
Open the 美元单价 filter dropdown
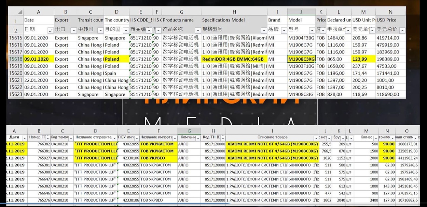pos(372,30)
